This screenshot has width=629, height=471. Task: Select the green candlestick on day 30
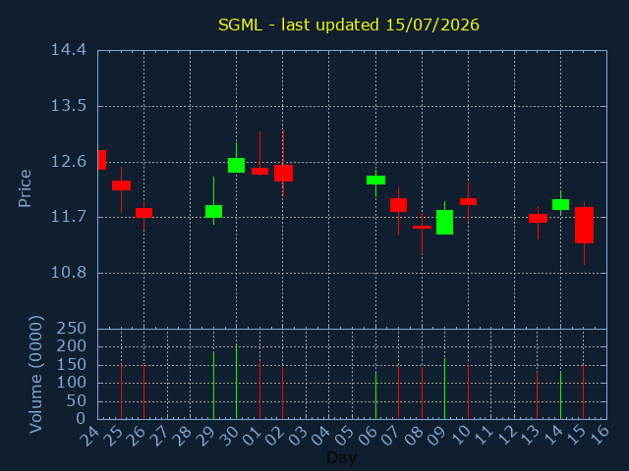pyautogui.click(x=236, y=165)
